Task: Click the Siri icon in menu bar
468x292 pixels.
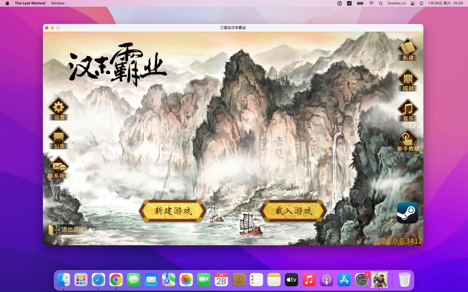Action: [421, 3]
